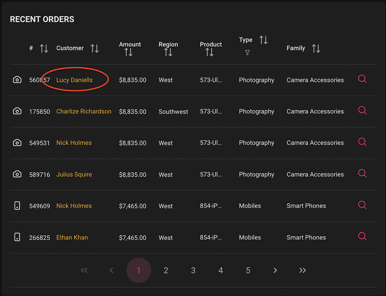Open details for Ethan Khan's order
Viewport: 386px width, 296px height.
[362, 236]
